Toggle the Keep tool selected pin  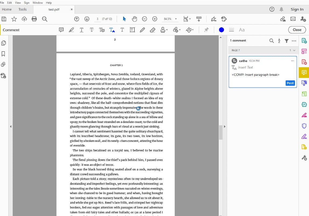[206, 30]
